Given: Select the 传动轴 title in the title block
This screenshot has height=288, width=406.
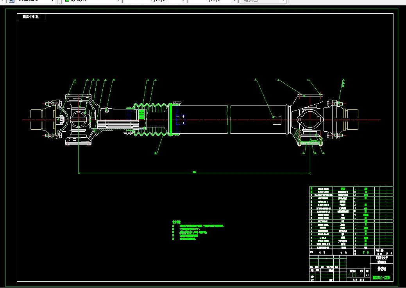Looking at the screenshot, I should [x=382, y=269].
